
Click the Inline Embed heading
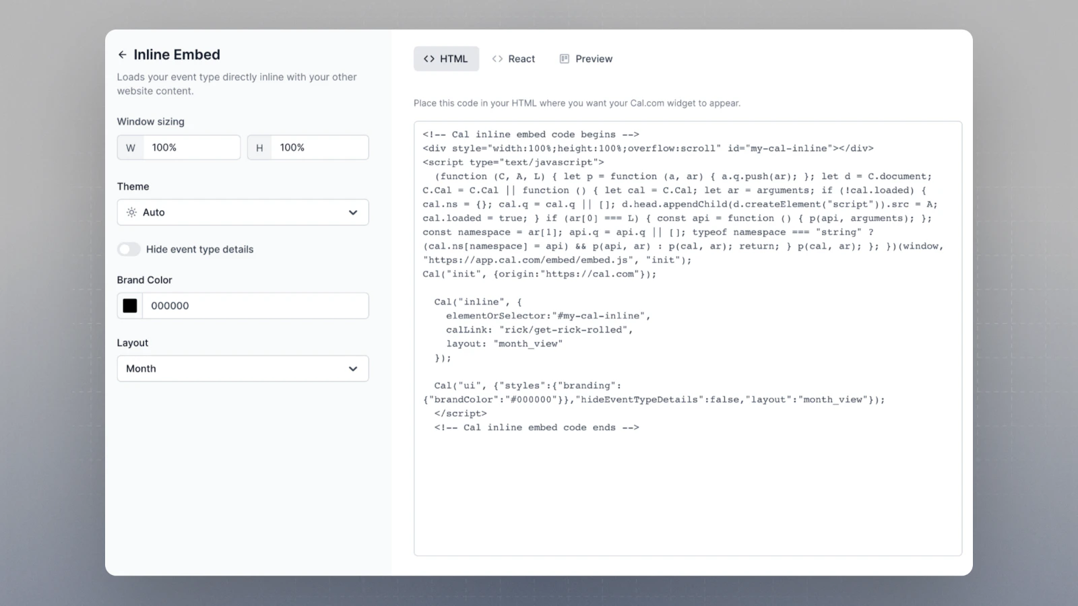pos(177,55)
